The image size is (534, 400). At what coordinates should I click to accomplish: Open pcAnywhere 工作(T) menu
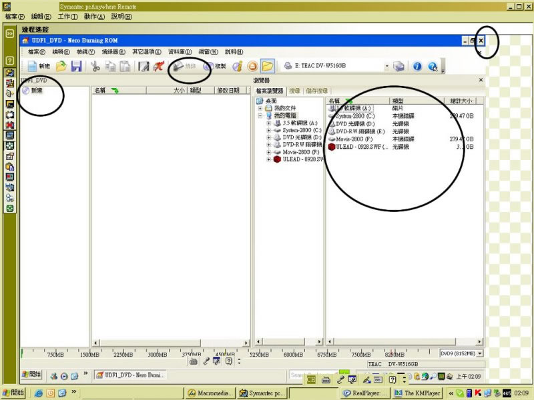coord(68,16)
